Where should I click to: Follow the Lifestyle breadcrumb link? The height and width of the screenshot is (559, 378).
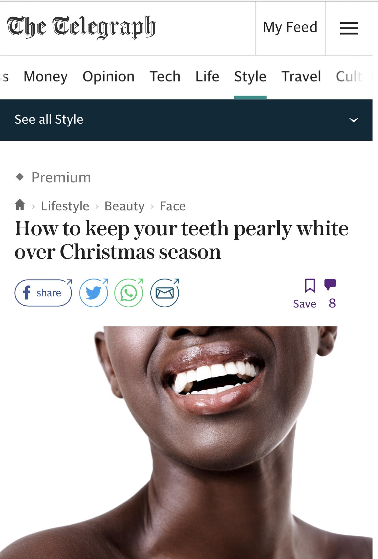click(x=65, y=206)
